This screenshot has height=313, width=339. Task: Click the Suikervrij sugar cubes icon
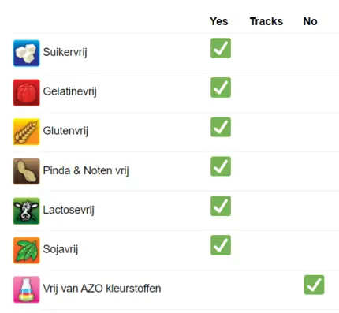tap(26, 53)
